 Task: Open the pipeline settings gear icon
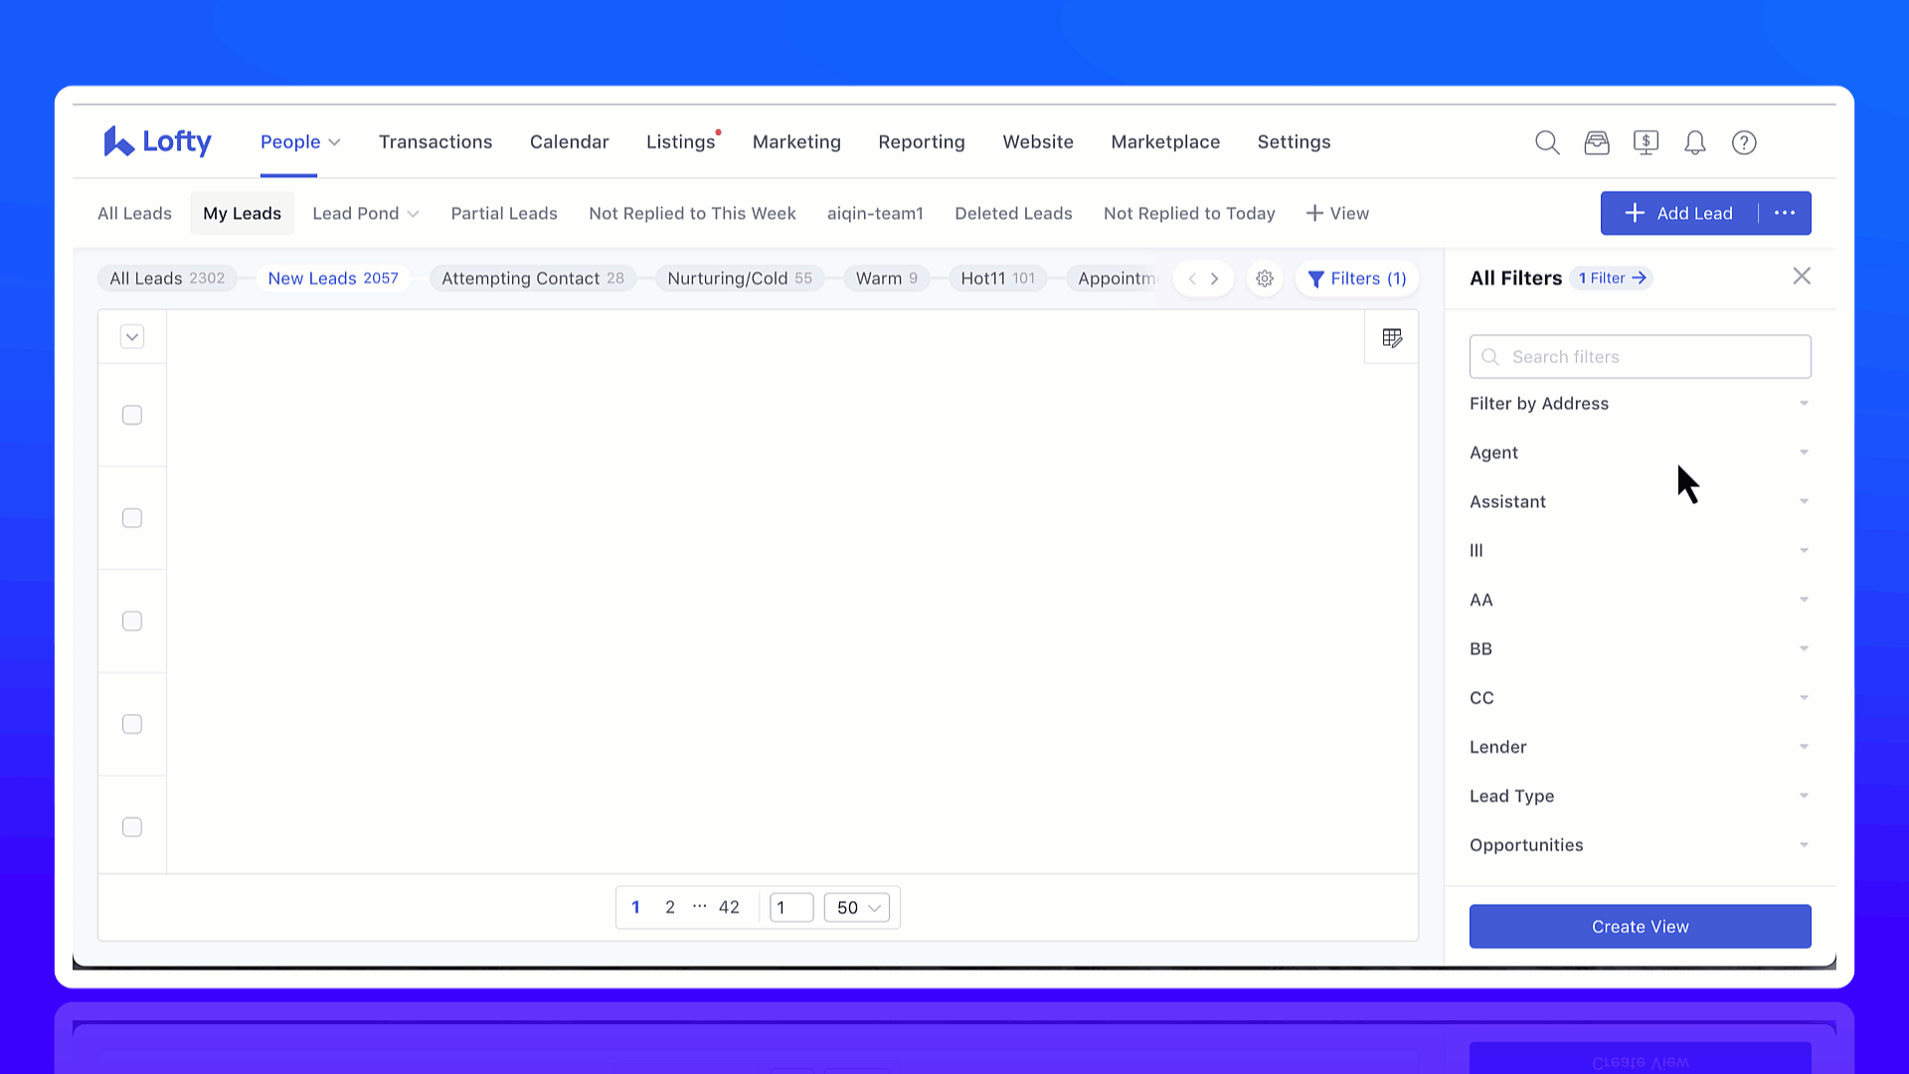1265,278
